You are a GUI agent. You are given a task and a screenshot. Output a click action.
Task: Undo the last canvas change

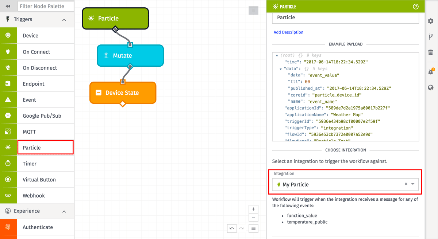click(x=232, y=228)
